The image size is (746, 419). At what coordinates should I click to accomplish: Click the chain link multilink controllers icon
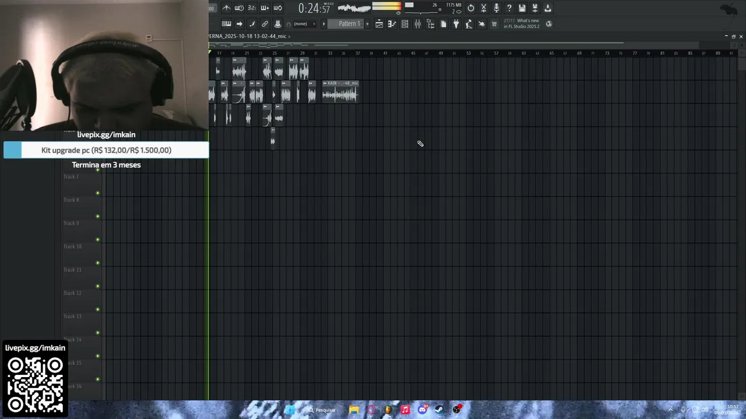pos(265,24)
